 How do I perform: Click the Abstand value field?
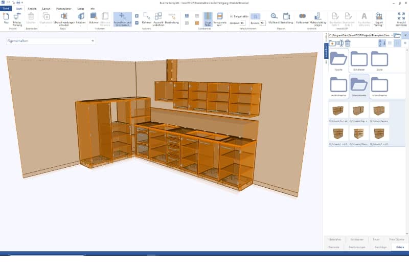(242, 23)
